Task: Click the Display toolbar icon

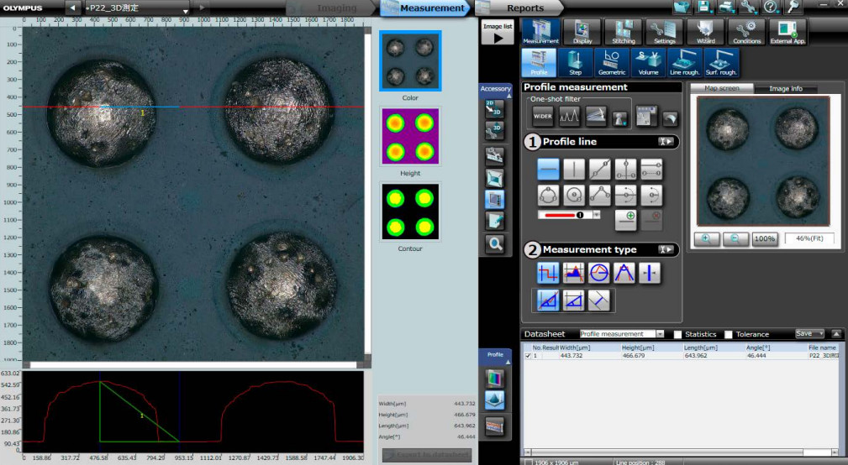Action: [x=582, y=32]
